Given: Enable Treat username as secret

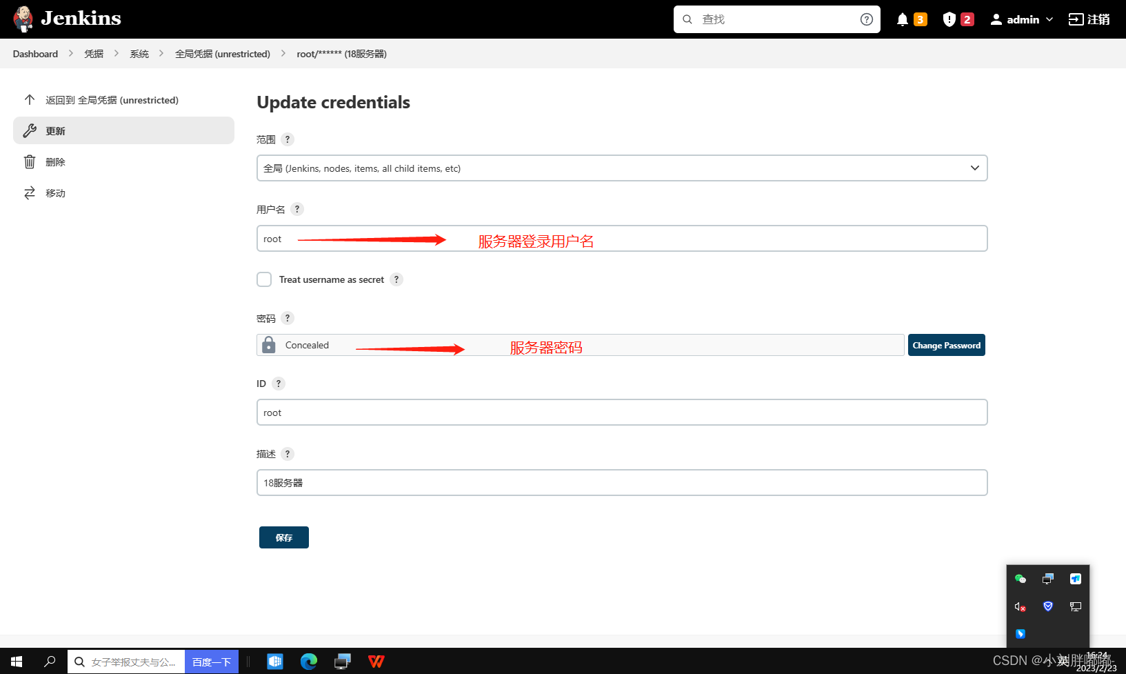Looking at the screenshot, I should [264, 279].
